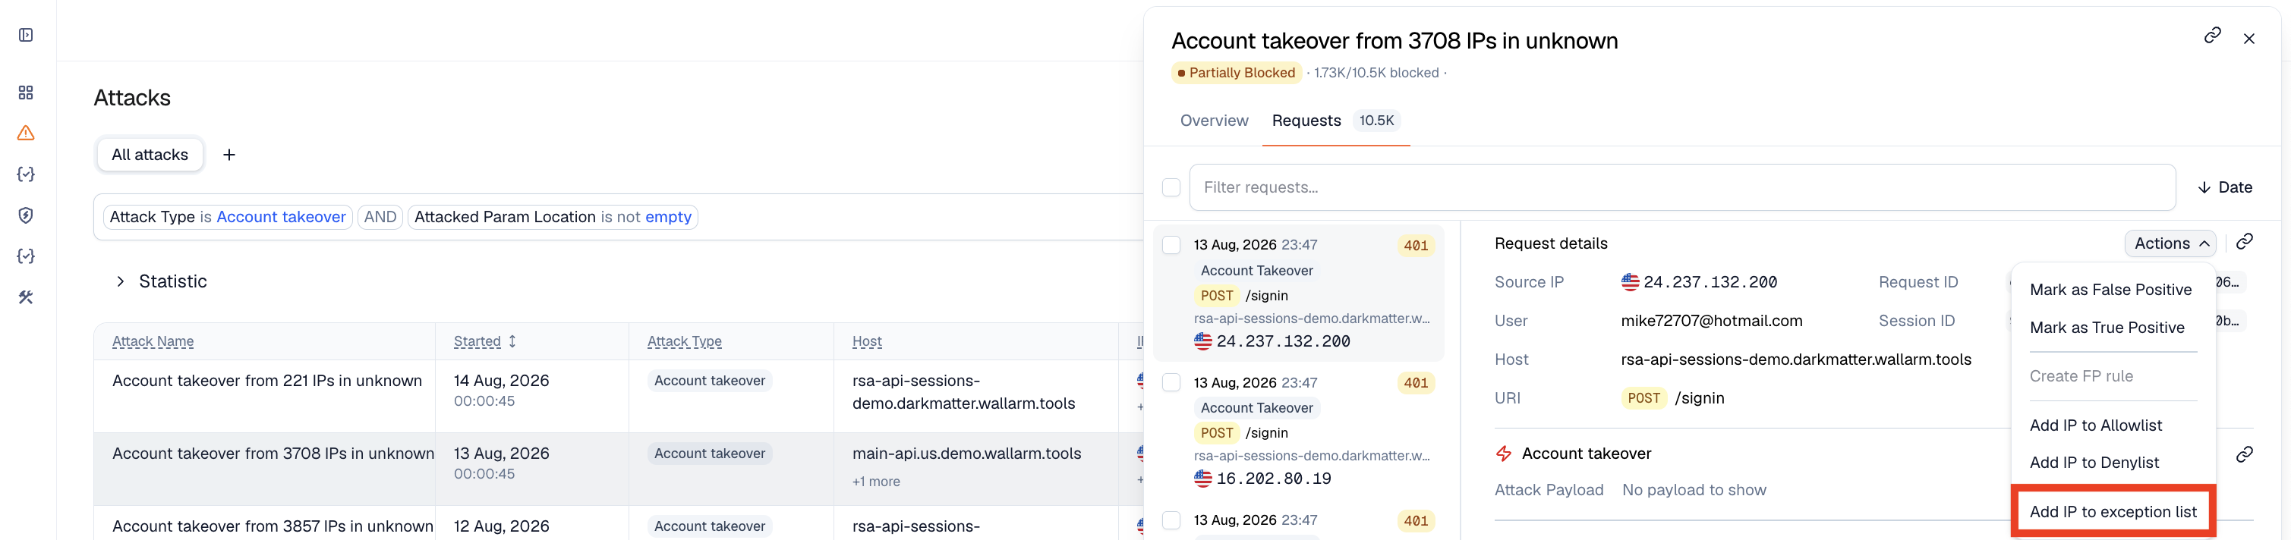Viewport: 2291px width, 540px height.
Task: Select Create FP rule menu item
Action: coord(2080,377)
